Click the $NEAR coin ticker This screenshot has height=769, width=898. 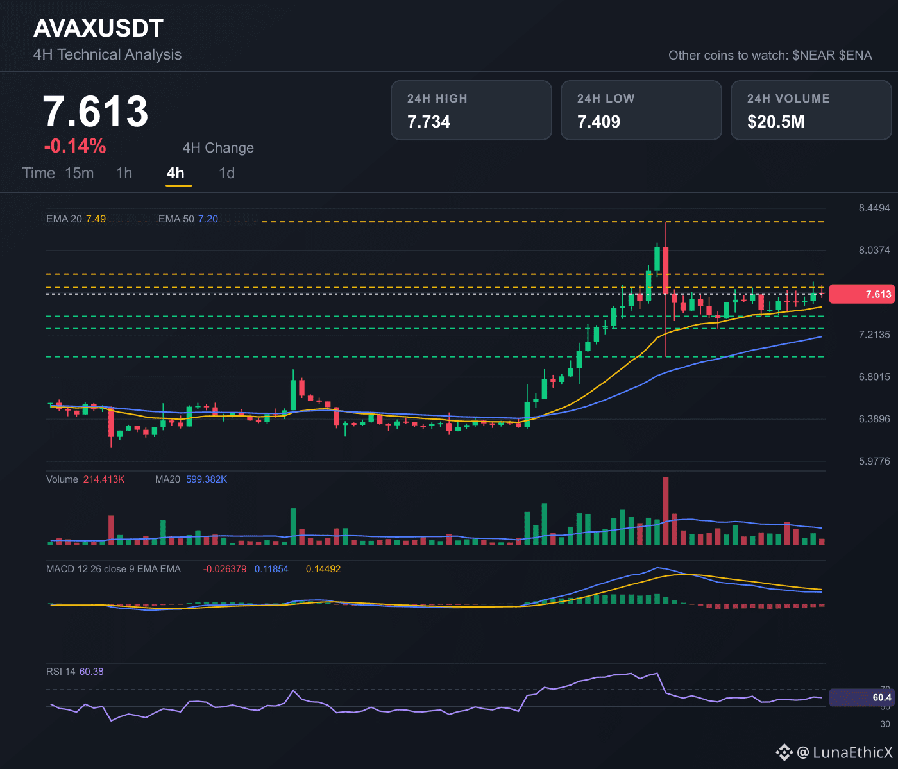[x=813, y=55]
